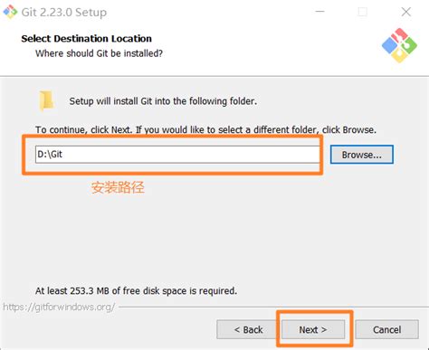429x350 pixels.
Task: Close the Git 2.23.0 Setup window
Action: click(406, 12)
